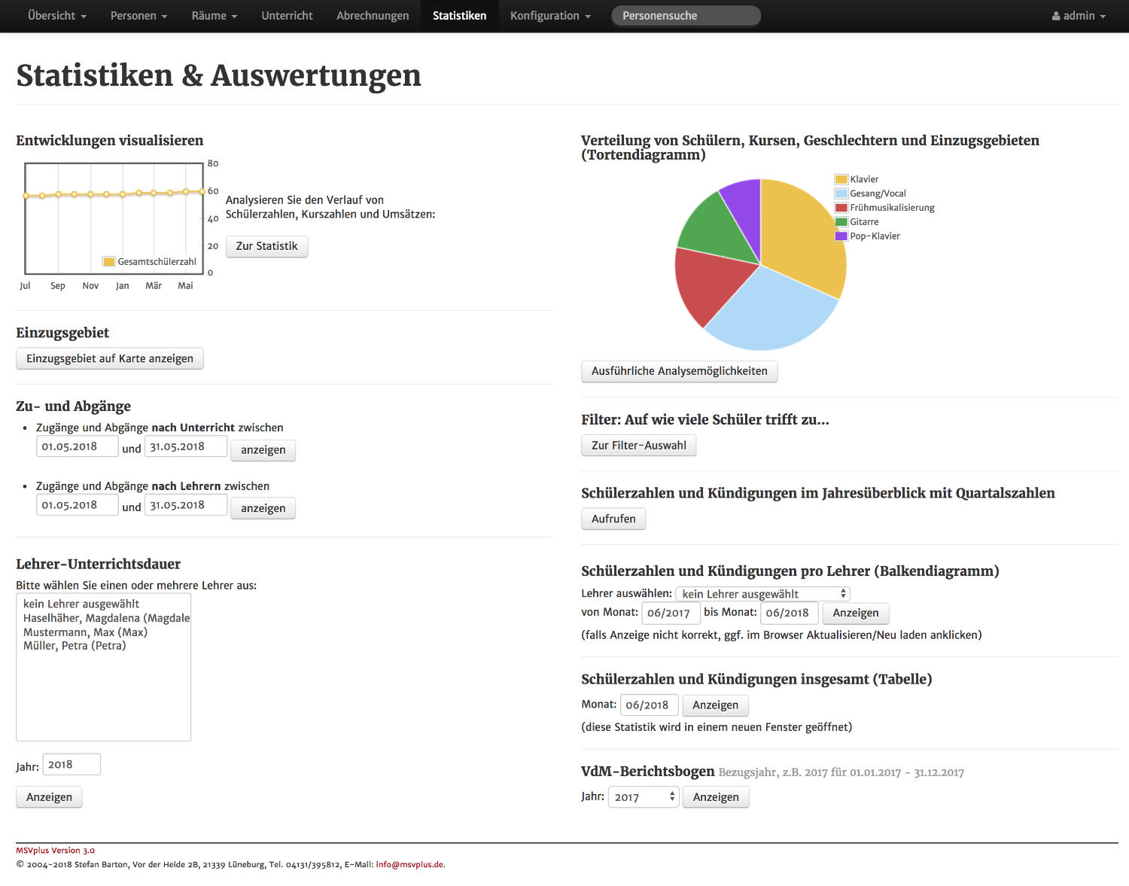This screenshot has width=1129, height=886.
Task: Select the Statistiken tab
Action: (459, 16)
